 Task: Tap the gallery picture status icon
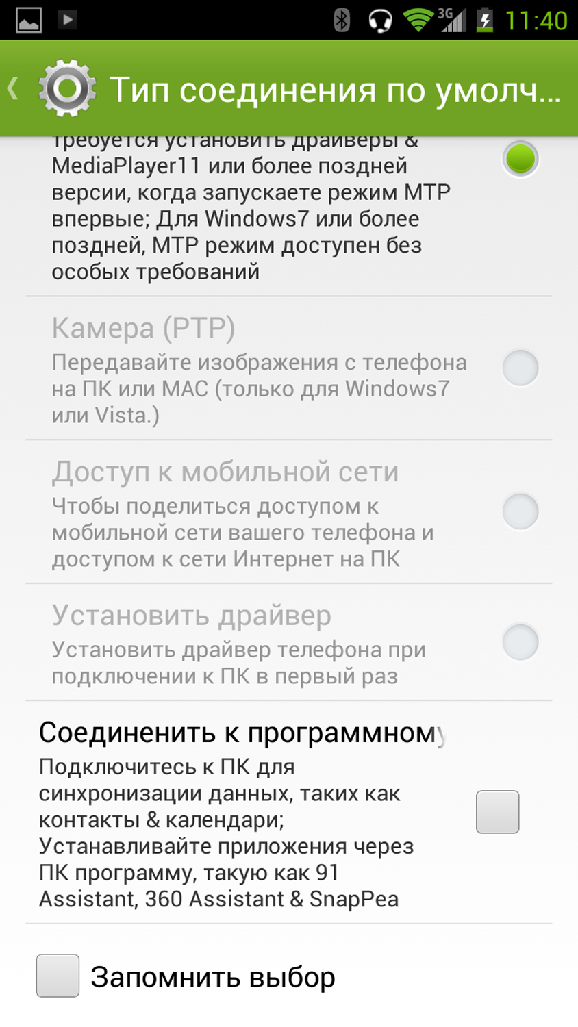[28, 20]
